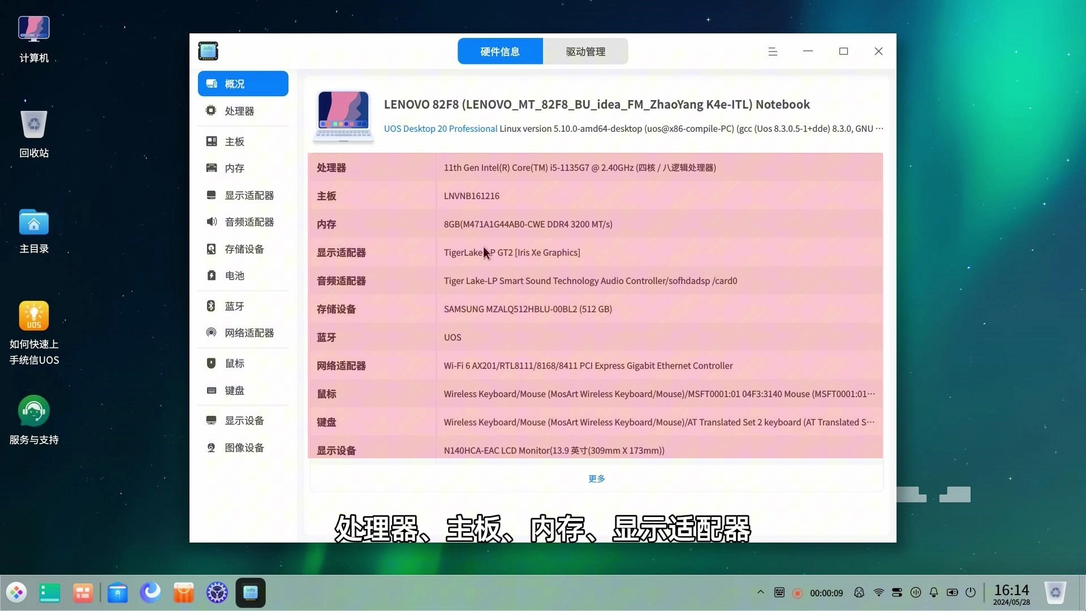Select 概况 overview in sidebar

tap(243, 84)
